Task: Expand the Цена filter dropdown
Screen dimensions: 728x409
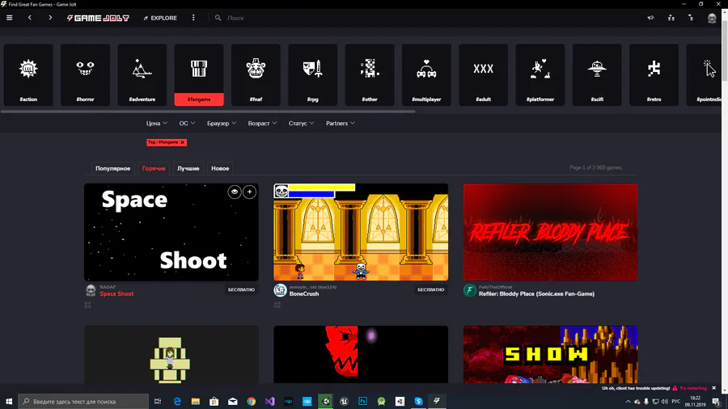Action: (156, 123)
